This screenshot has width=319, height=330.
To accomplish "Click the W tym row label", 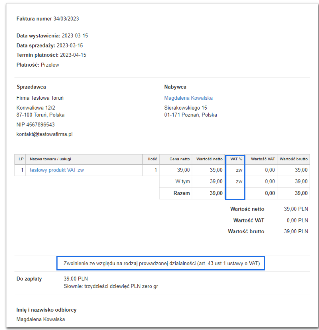I will pyautogui.click(x=183, y=181).
